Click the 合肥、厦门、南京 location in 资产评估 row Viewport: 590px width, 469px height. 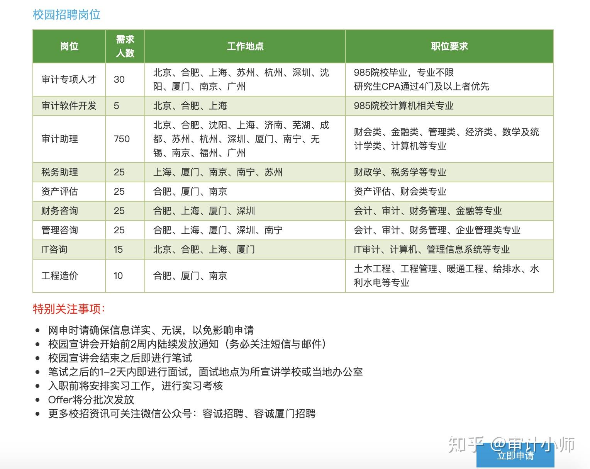pos(245,192)
